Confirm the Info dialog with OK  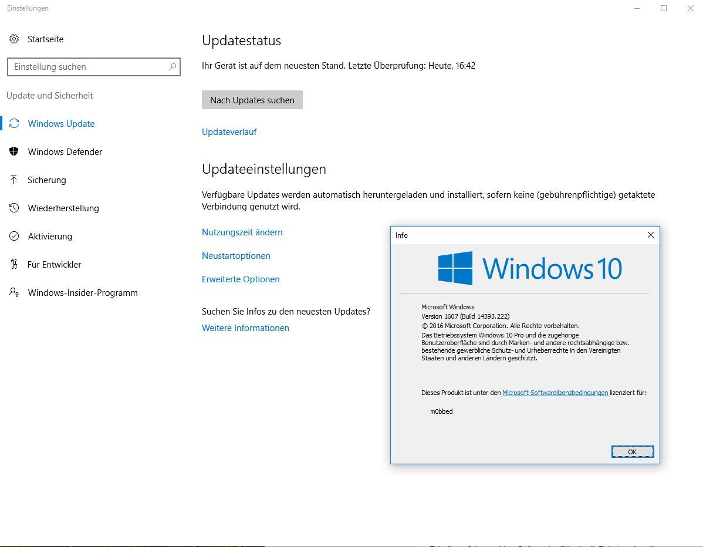click(x=632, y=451)
